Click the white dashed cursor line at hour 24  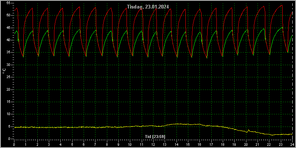tap(292, 71)
